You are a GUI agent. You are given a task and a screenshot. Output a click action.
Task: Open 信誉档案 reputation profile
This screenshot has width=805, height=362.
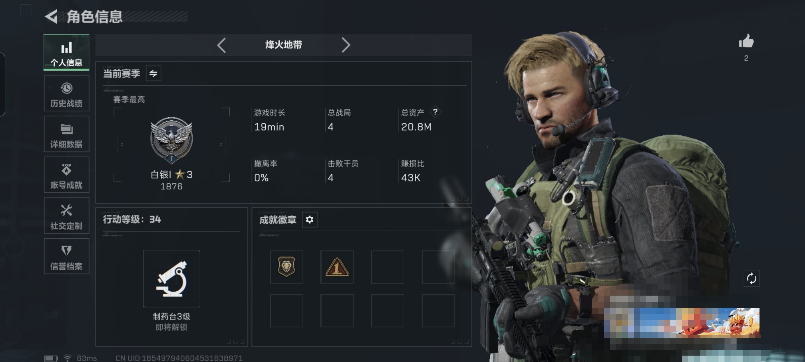click(66, 256)
